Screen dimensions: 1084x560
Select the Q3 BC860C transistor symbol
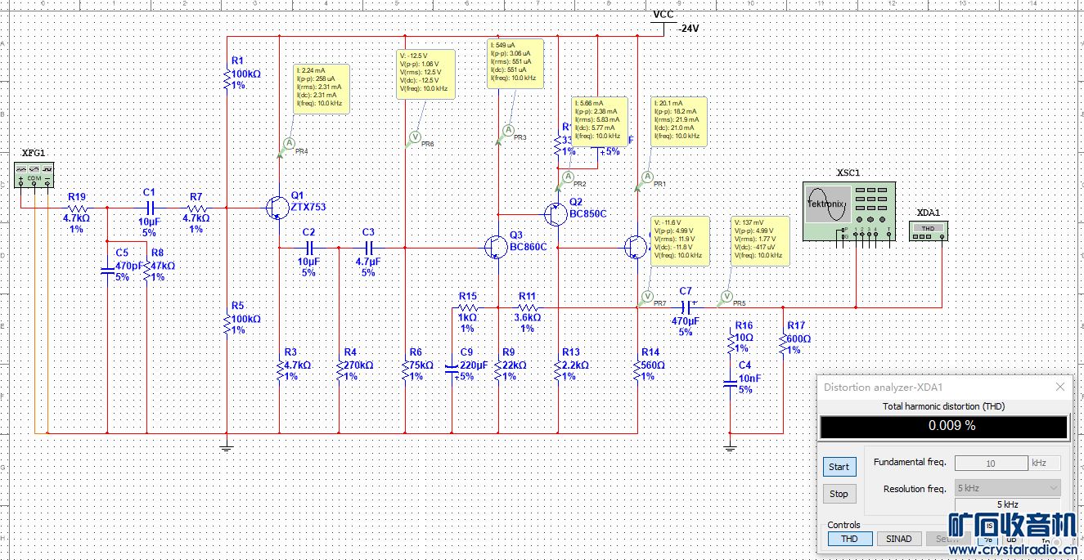(x=493, y=247)
